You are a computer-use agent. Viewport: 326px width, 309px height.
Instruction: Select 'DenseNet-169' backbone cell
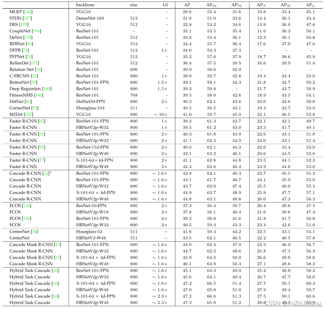pyautogui.click(x=90, y=18)
